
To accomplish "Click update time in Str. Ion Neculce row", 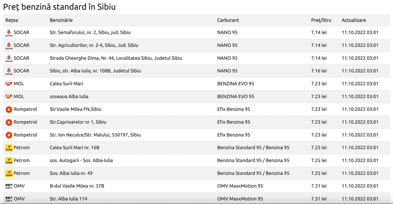I will 360,135.
